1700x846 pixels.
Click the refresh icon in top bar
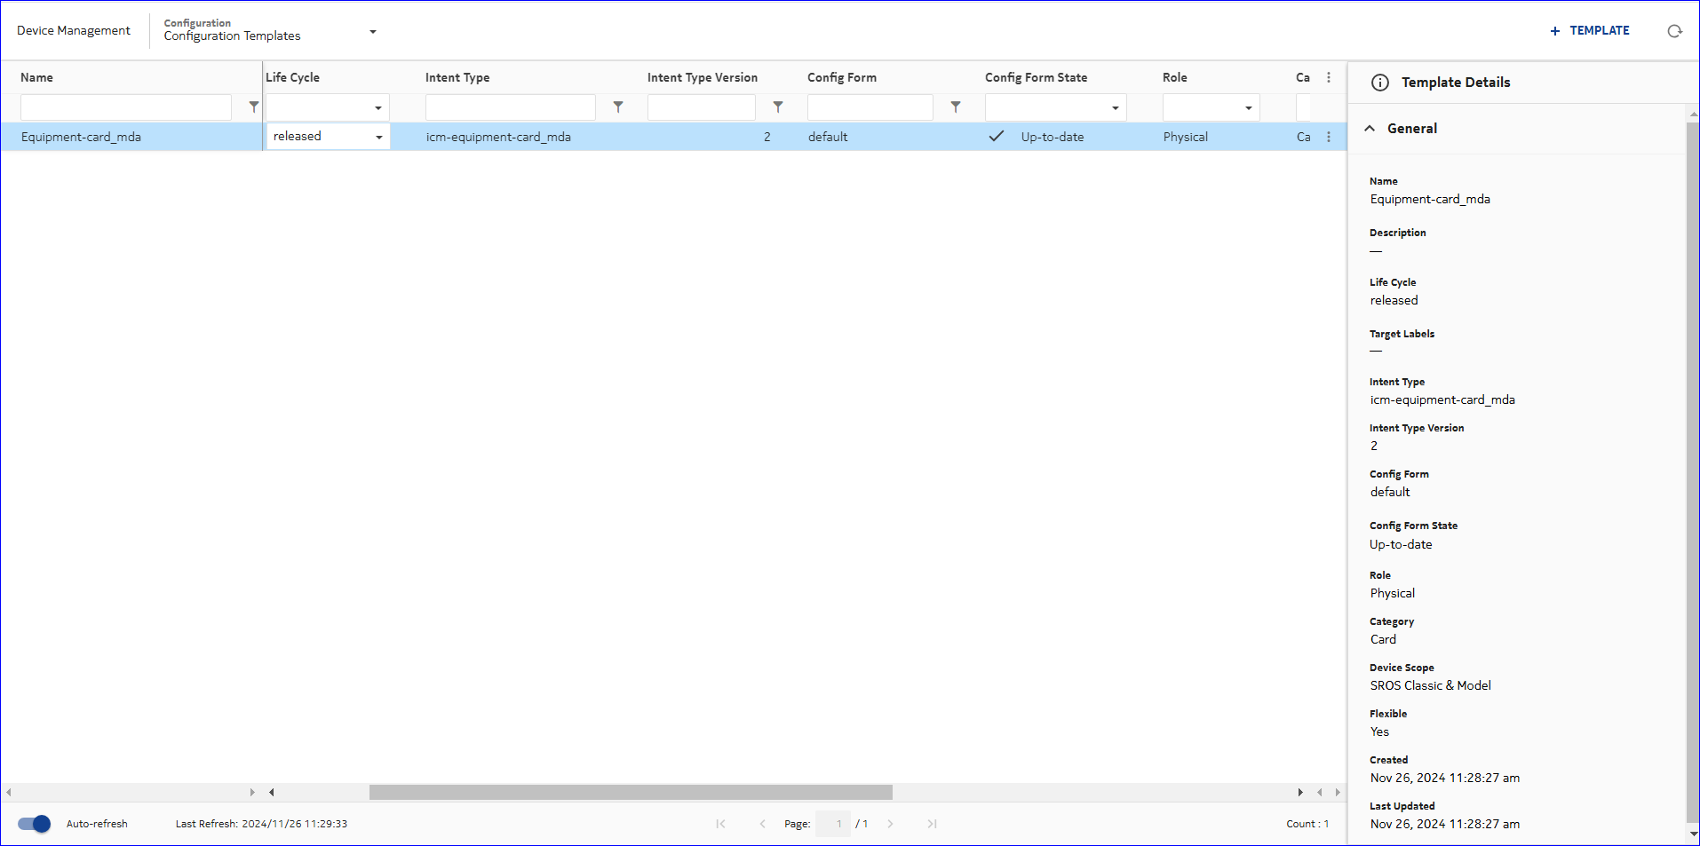[x=1674, y=31]
